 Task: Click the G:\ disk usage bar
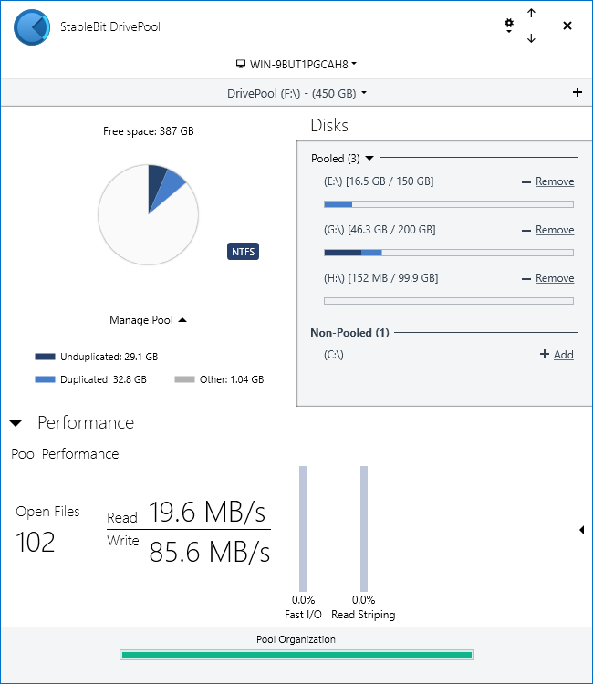449,253
